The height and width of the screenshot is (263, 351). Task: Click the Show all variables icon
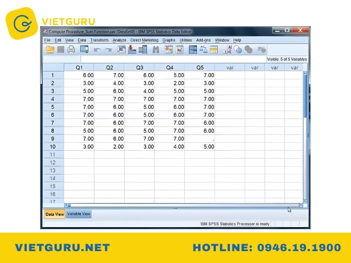[x=248, y=50]
